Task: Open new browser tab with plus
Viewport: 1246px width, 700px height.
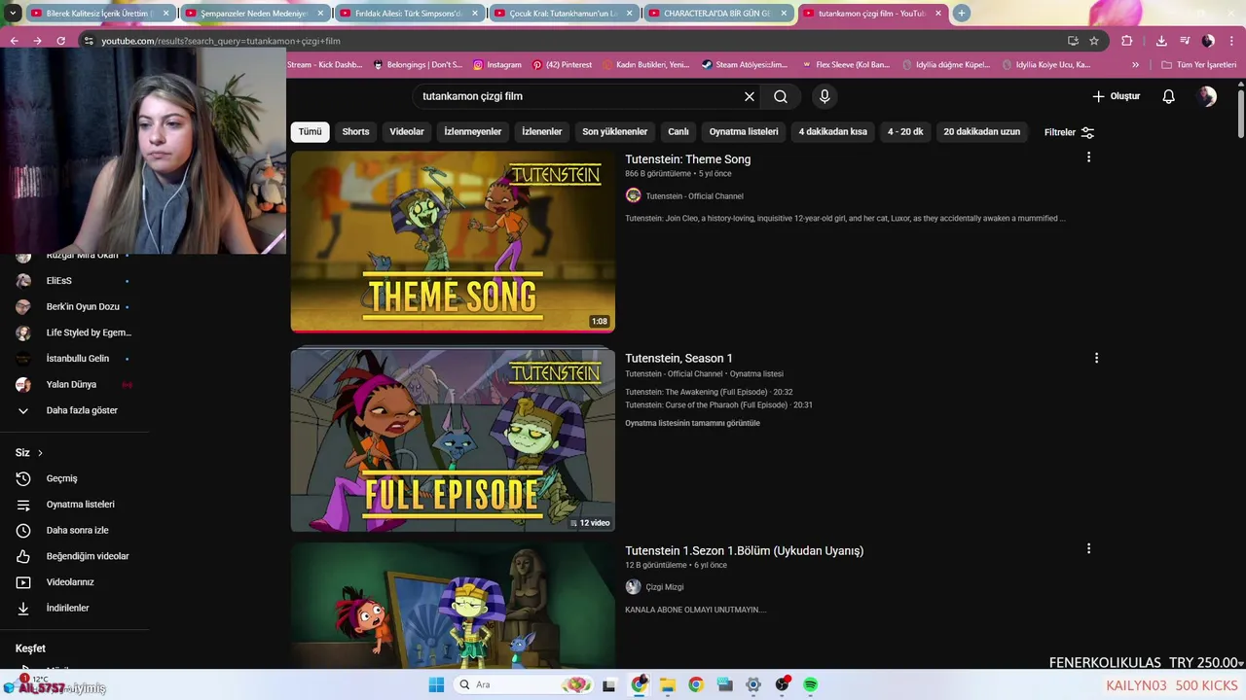Action: [x=962, y=13]
